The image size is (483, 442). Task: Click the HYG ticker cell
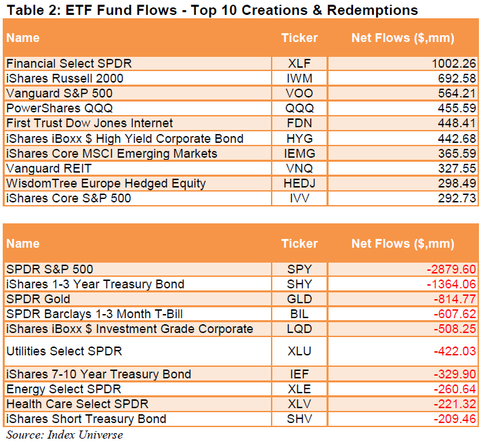299,139
